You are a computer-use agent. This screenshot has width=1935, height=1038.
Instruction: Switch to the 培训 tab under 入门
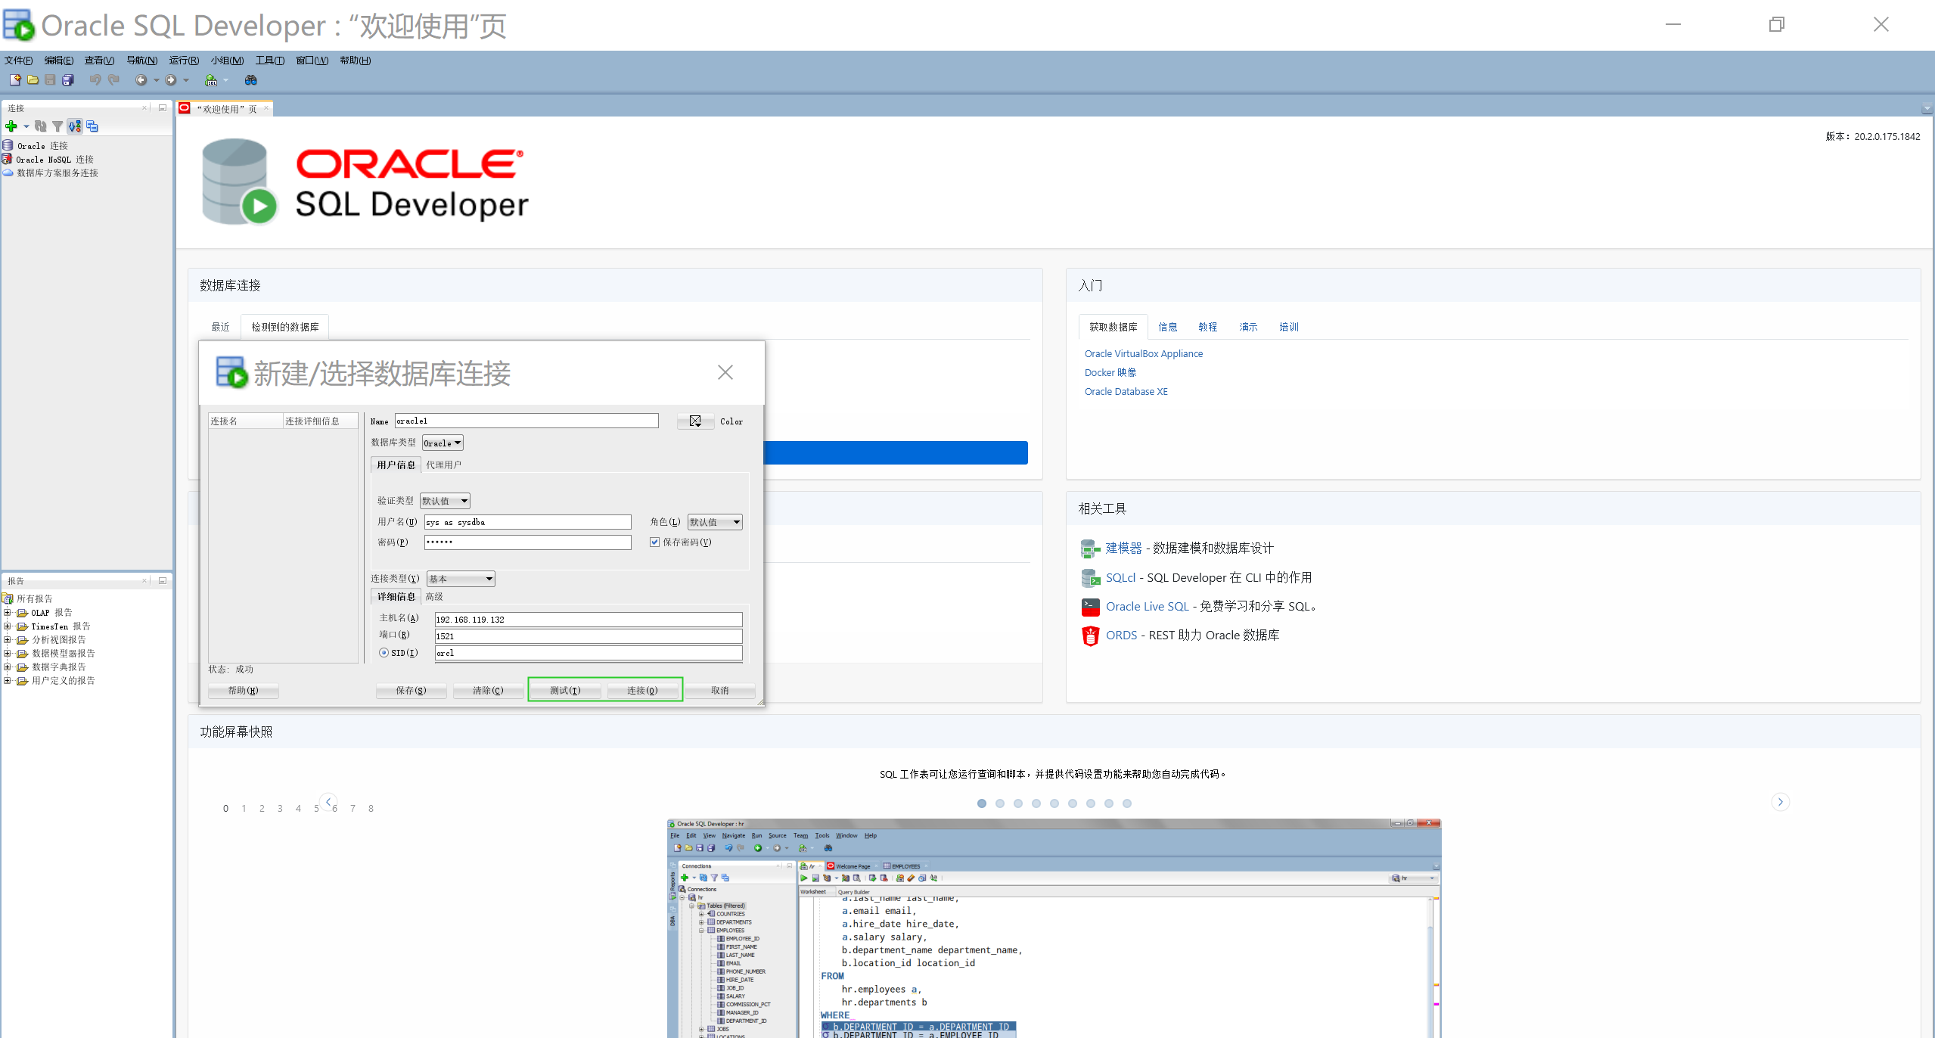pos(1289,327)
